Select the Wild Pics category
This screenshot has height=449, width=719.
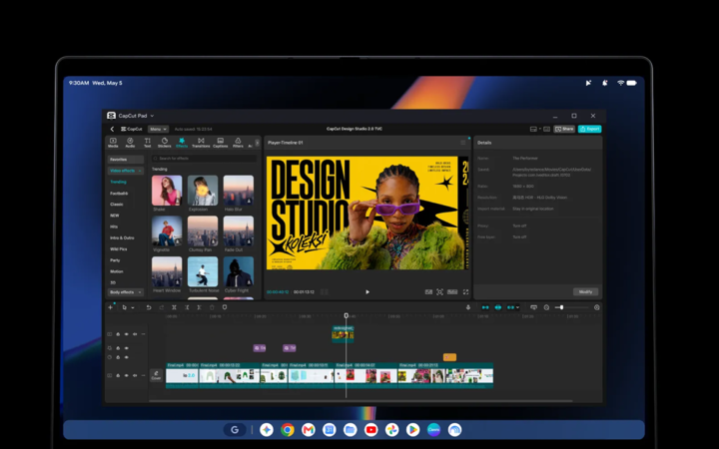pos(118,249)
